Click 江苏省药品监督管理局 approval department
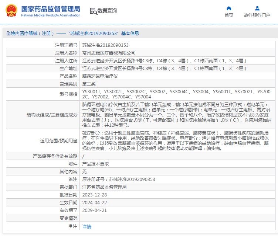The width and height of the screenshot is (278, 237). 104,187
